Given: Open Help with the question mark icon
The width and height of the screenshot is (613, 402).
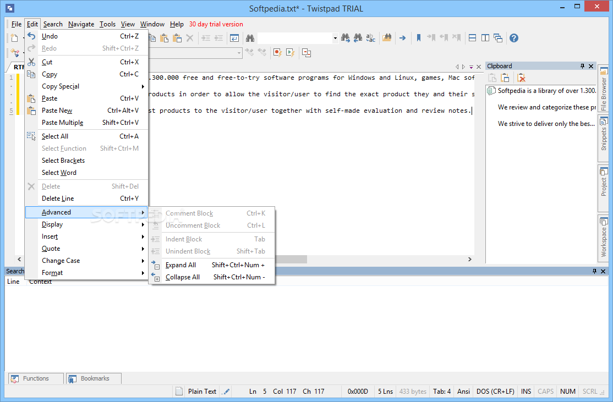Looking at the screenshot, I should pyautogui.click(x=514, y=38).
